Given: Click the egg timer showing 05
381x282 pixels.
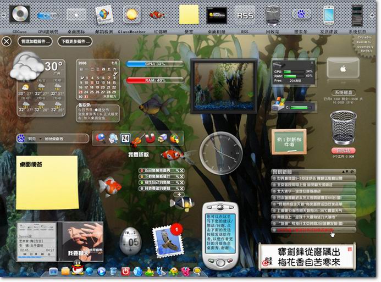Looking at the screenshot, I should click(130, 241).
